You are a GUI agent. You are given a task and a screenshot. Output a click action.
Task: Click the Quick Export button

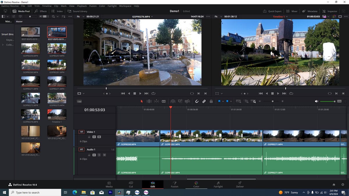pyautogui.click(x=272, y=11)
